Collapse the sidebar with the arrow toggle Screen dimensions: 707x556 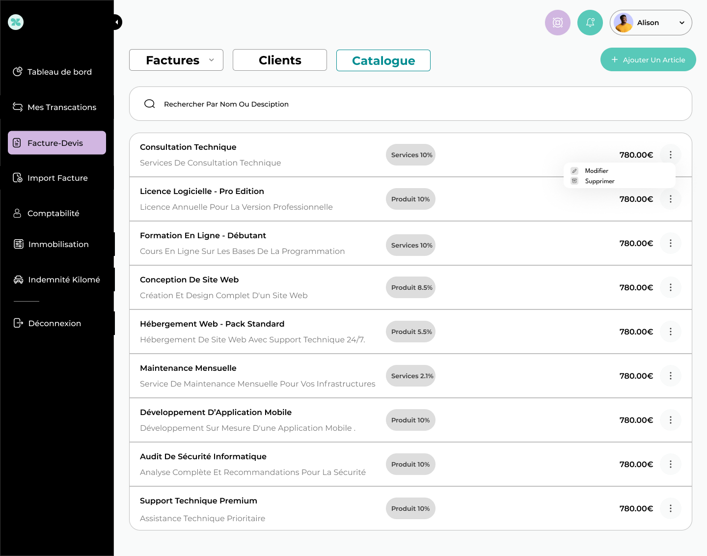pos(116,22)
